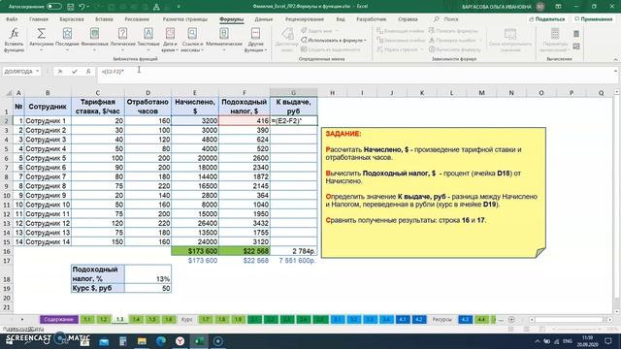Screen dimensions: 621x349
Task: Select row 10 header
Action: pyautogui.click(x=7, y=196)
